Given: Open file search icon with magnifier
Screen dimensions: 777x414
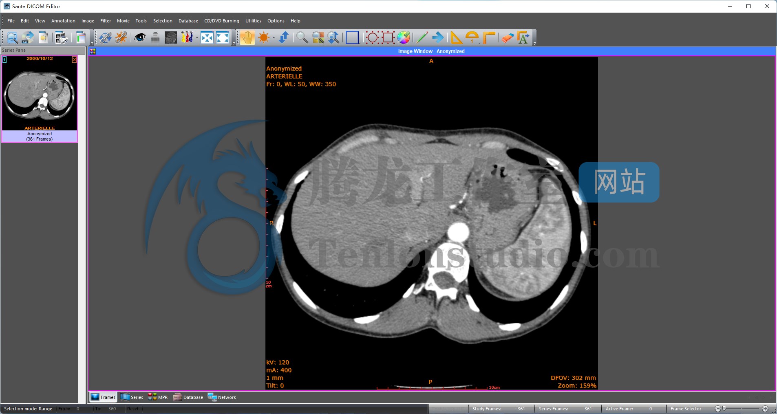Looking at the screenshot, I should pyautogui.click(x=12, y=37).
